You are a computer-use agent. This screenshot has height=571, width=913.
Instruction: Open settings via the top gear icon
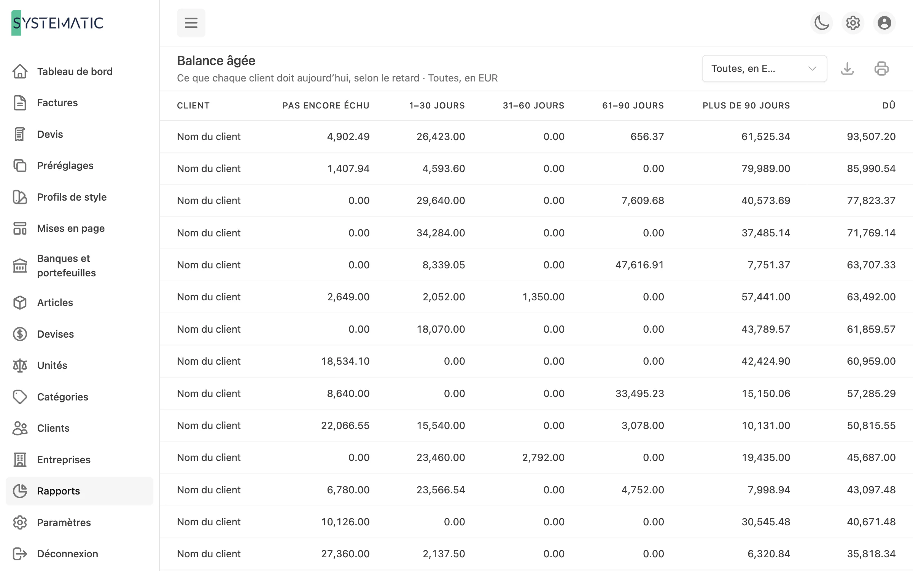point(853,23)
